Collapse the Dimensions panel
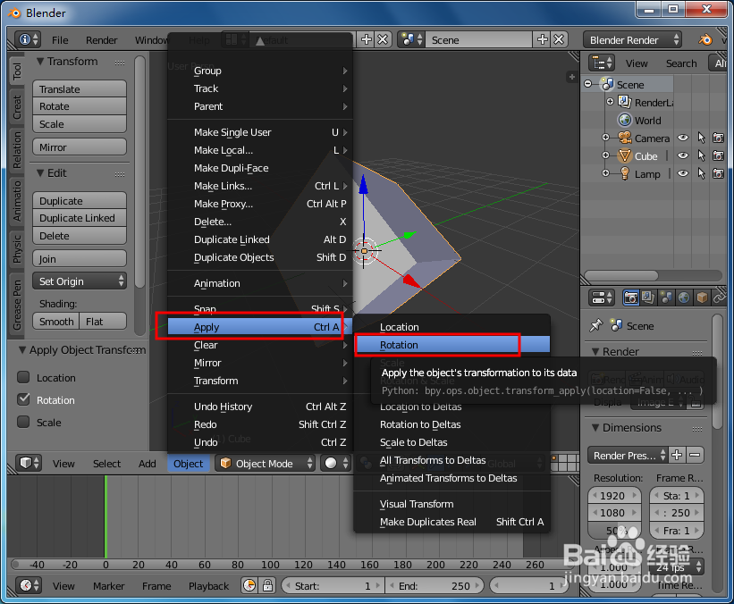Screen dimensions: 734x604 [x=595, y=428]
